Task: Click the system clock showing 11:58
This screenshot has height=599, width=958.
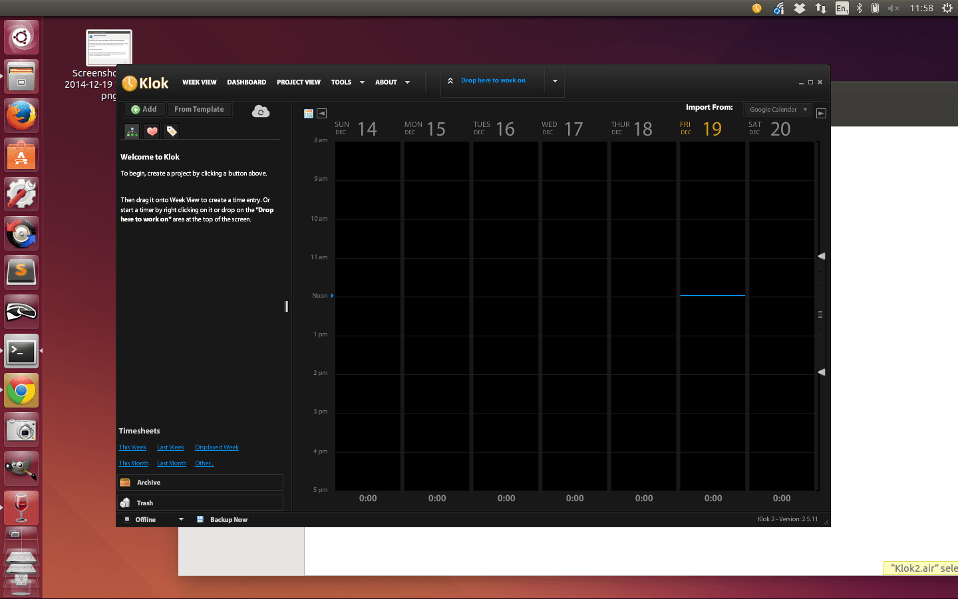Action: [x=921, y=8]
